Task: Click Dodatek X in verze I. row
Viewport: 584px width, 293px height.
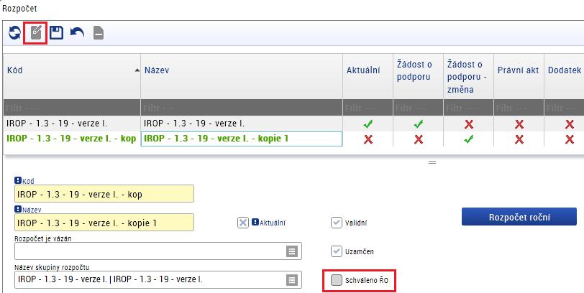Action: [x=570, y=124]
